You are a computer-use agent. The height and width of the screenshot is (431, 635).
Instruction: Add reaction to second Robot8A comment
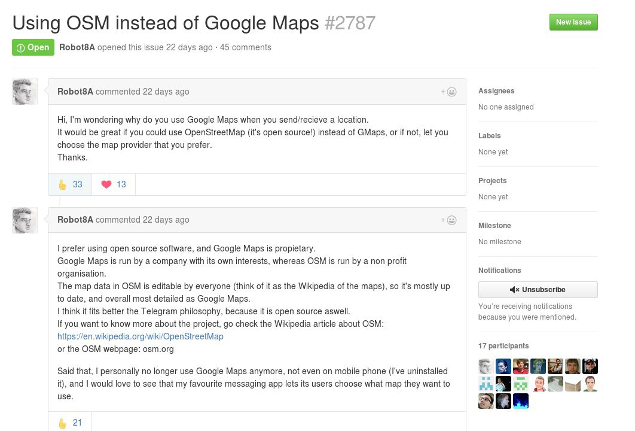[x=448, y=220]
